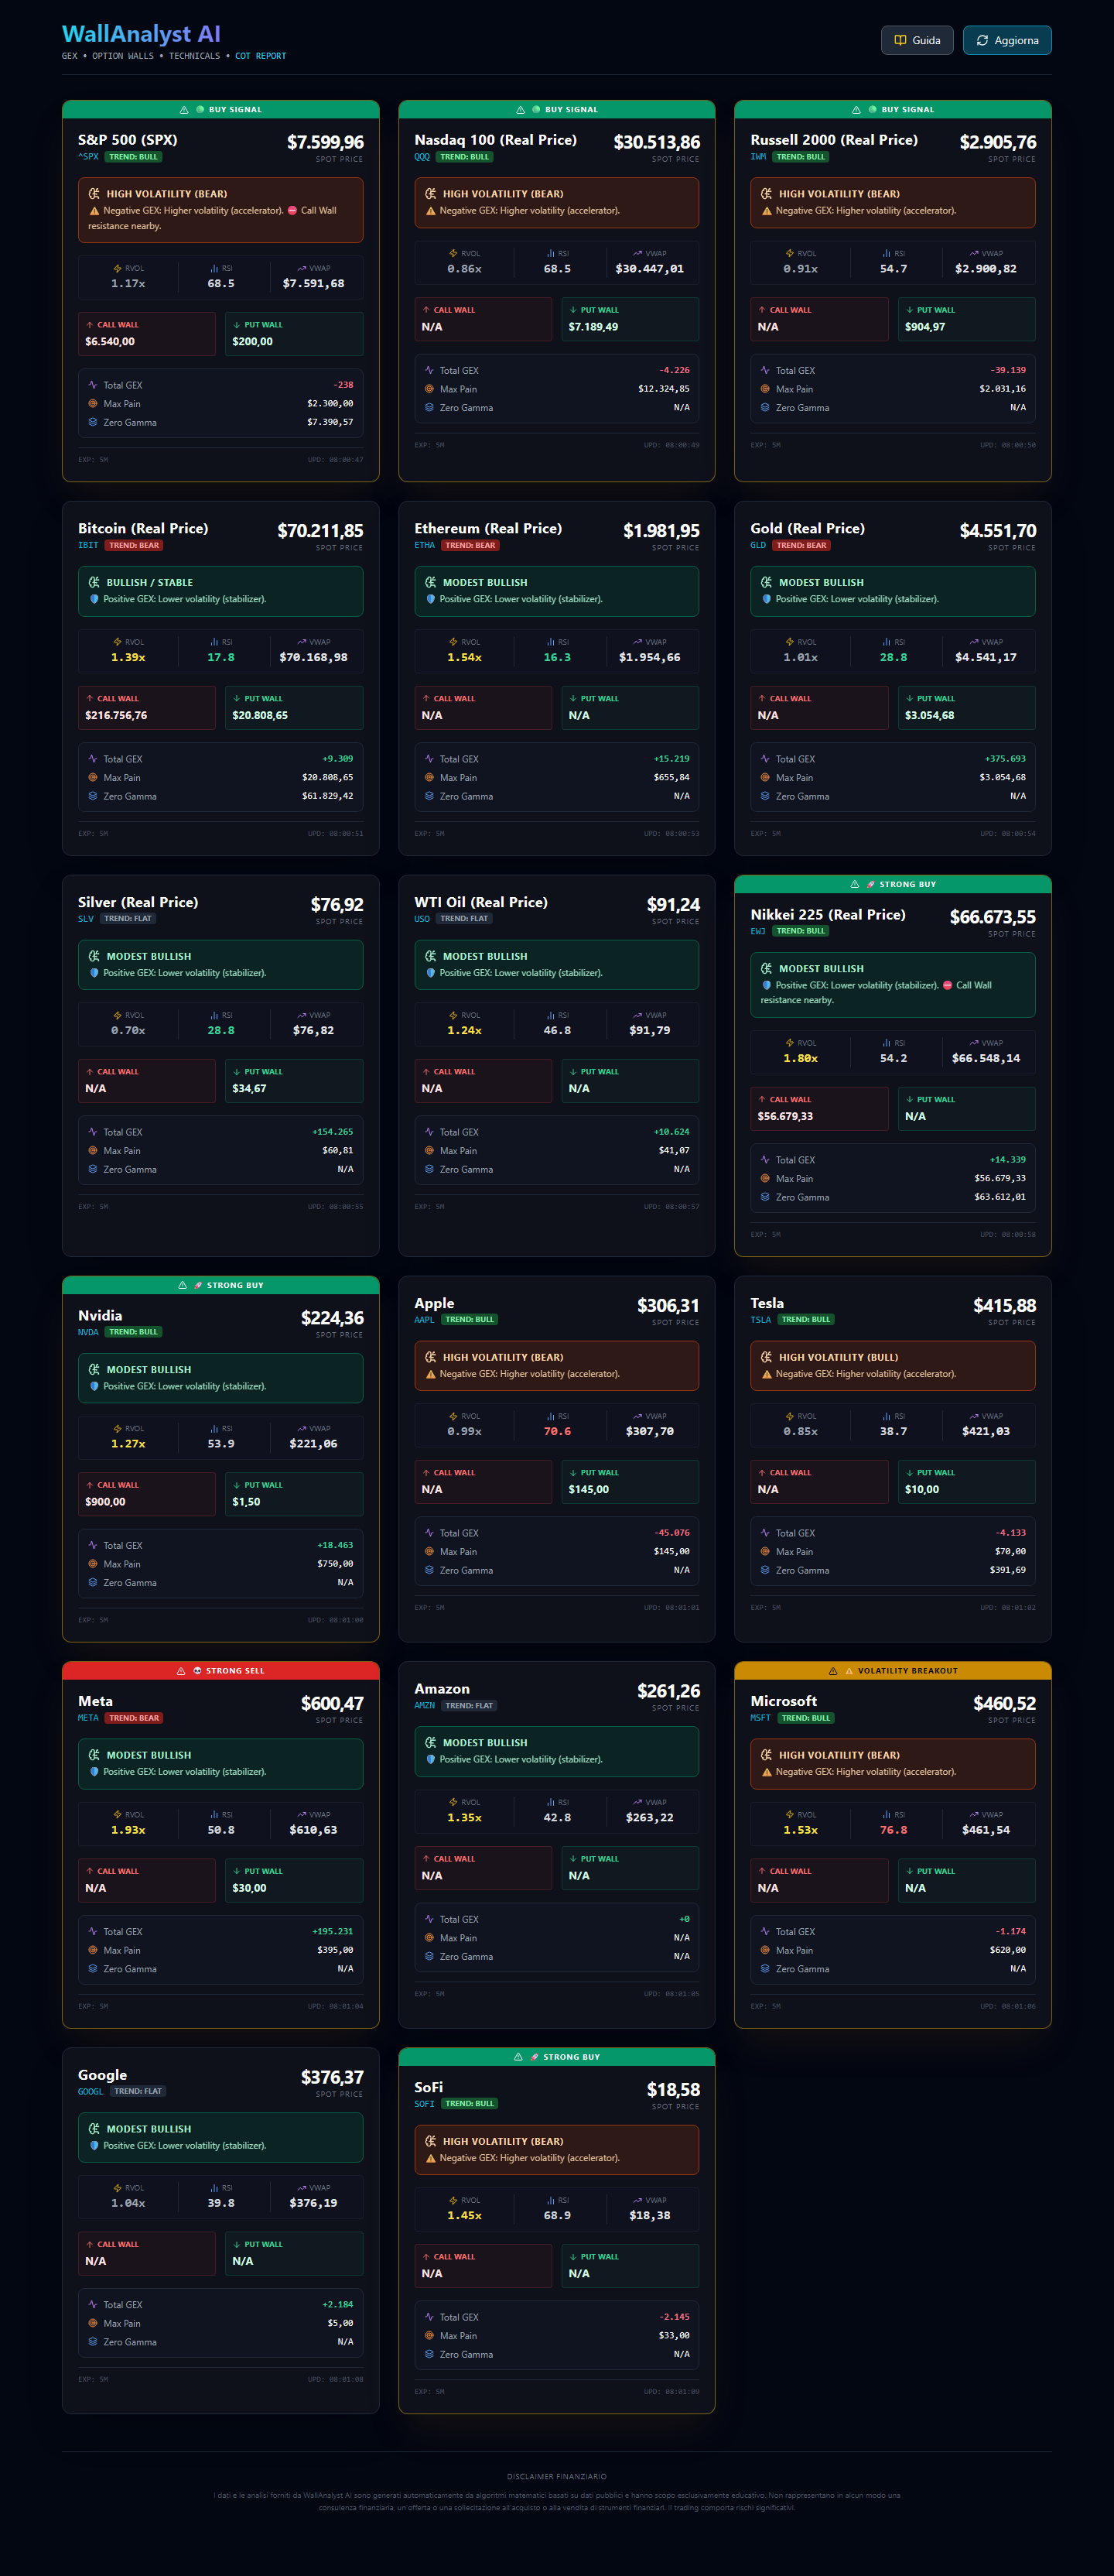Click the RVOL lightning icon on Meta card
Image resolution: width=1114 pixels, height=2576 pixels.
coord(118,1814)
